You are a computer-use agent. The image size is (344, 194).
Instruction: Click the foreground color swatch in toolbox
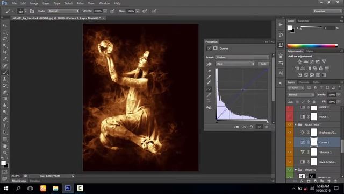[x=3, y=163]
